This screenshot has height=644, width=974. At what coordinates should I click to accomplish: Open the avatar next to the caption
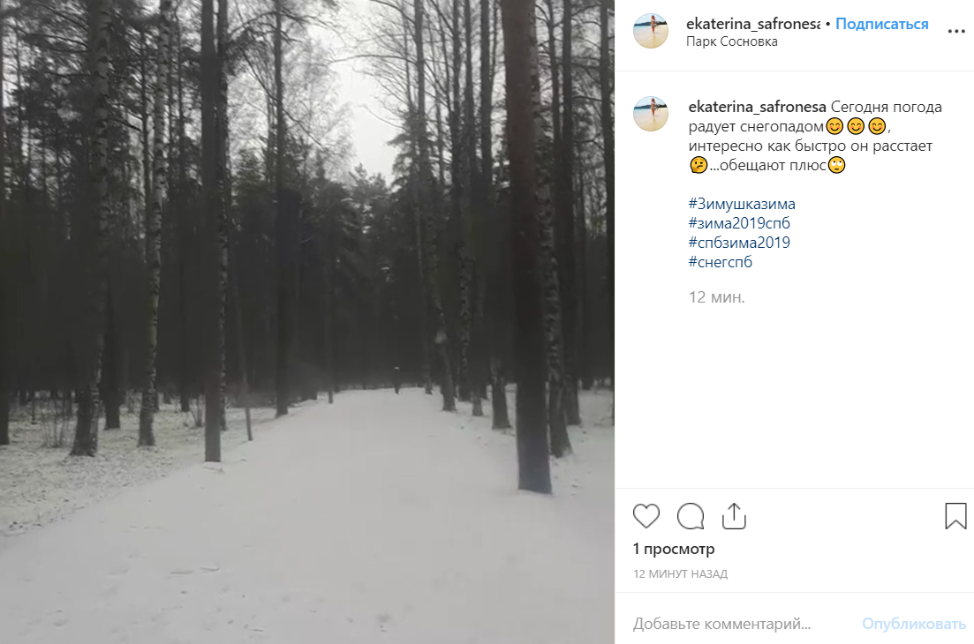point(651,114)
